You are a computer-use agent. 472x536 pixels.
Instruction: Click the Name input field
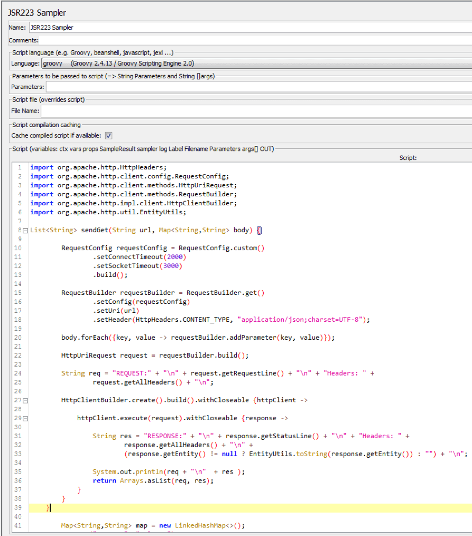(x=251, y=28)
